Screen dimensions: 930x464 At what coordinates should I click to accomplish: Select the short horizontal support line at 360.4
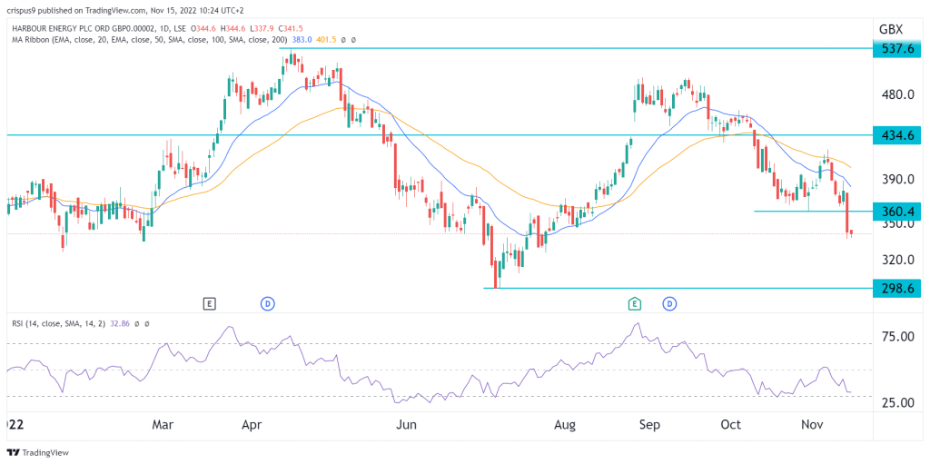tap(813, 212)
